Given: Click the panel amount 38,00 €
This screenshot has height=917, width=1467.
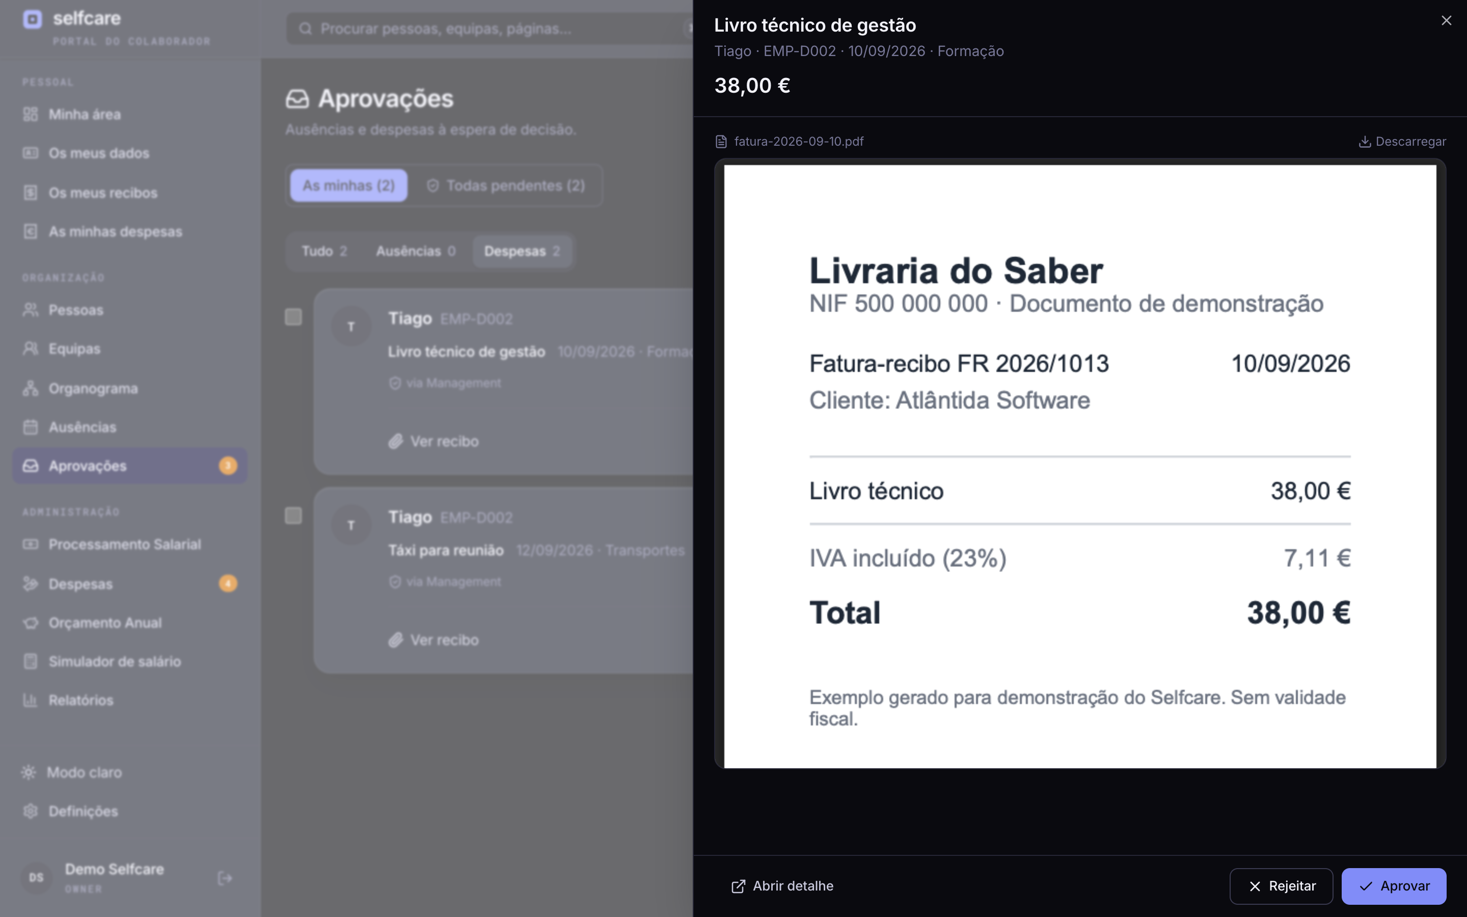Looking at the screenshot, I should point(752,86).
